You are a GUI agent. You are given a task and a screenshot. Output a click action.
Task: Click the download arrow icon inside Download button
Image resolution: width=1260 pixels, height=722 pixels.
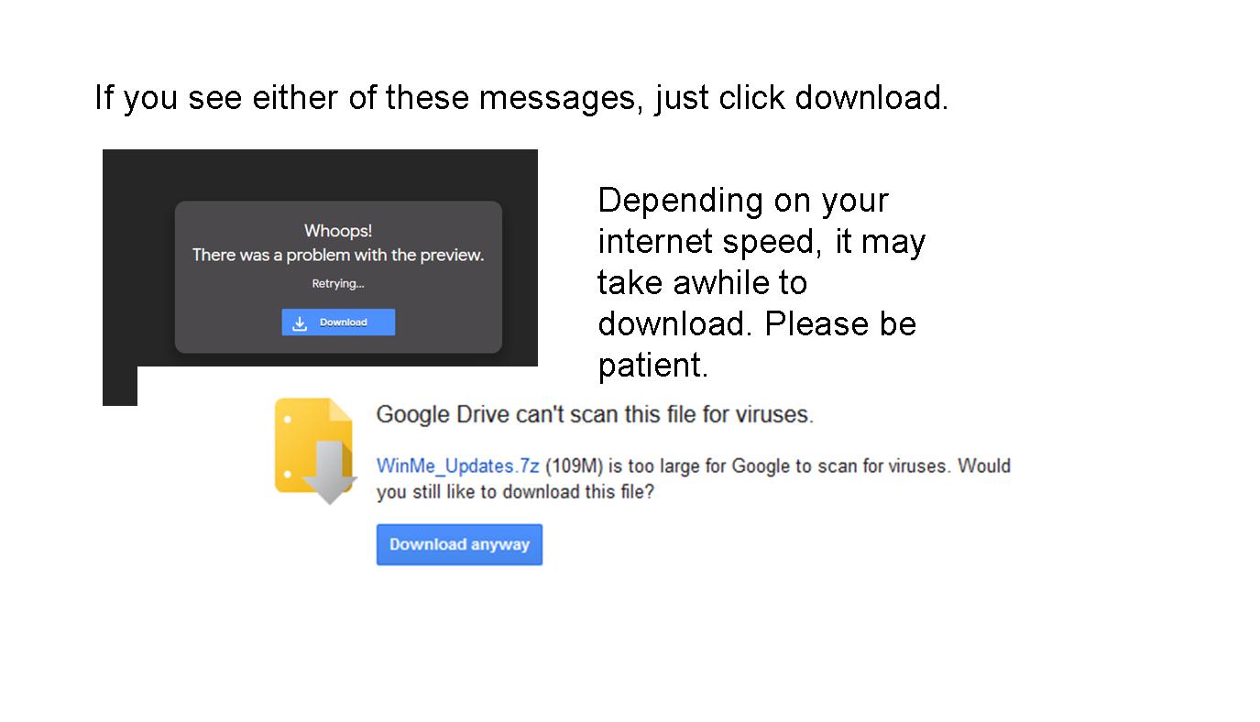[x=300, y=323]
